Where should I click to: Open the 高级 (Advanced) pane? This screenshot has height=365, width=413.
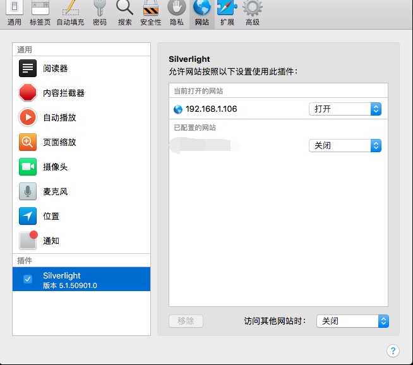(x=253, y=14)
